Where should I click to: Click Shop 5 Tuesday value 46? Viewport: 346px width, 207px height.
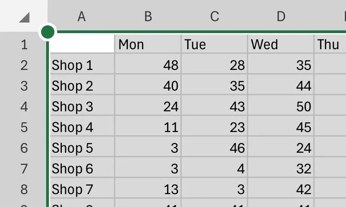coord(214,148)
